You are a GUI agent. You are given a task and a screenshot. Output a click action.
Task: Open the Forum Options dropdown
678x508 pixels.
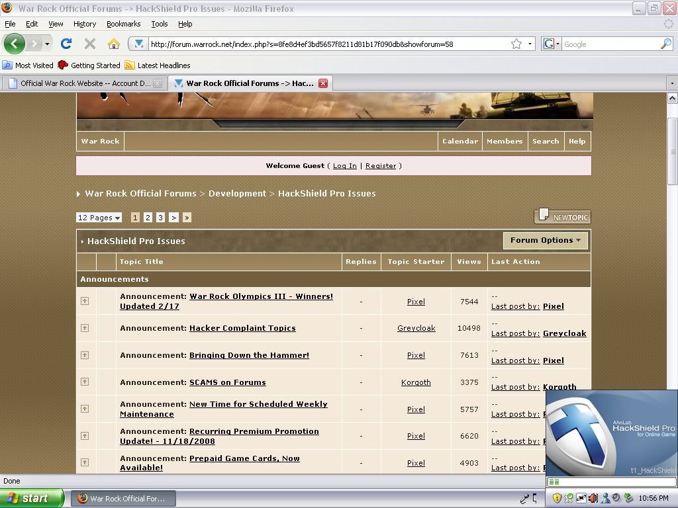tap(546, 240)
